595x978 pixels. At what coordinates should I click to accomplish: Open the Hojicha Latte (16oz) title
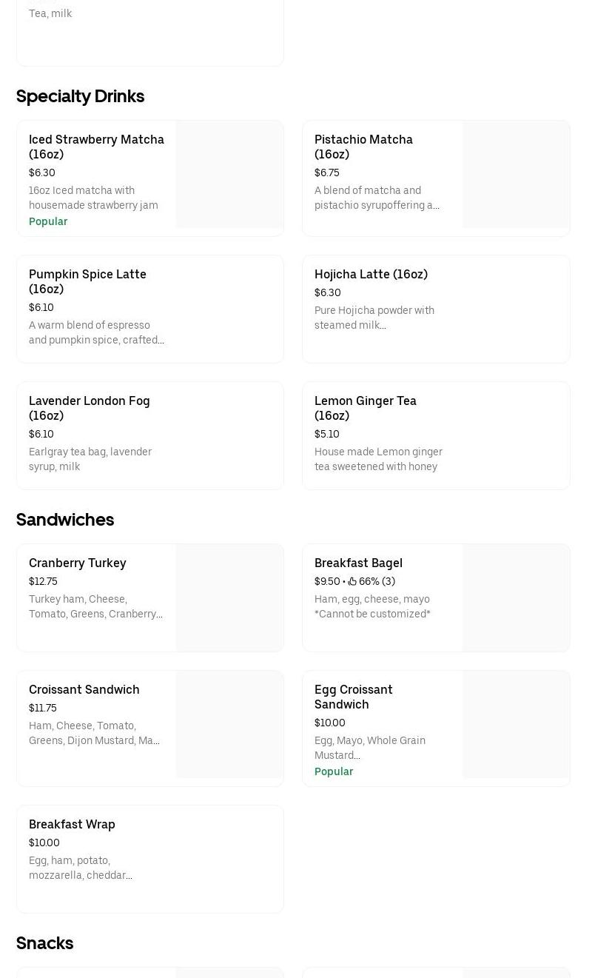(371, 274)
